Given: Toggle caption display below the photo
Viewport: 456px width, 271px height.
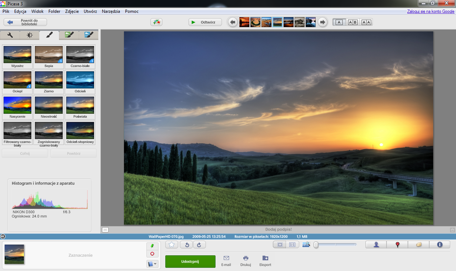Looking at the screenshot, I should click(x=105, y=230).
